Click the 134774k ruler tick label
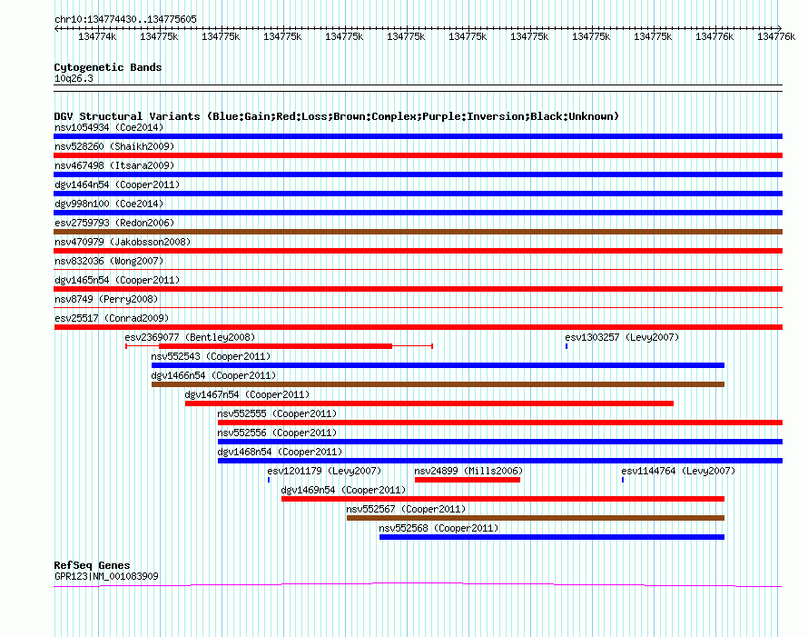The width and height of the screenshot is (808, 637). (x=97, y=36)
